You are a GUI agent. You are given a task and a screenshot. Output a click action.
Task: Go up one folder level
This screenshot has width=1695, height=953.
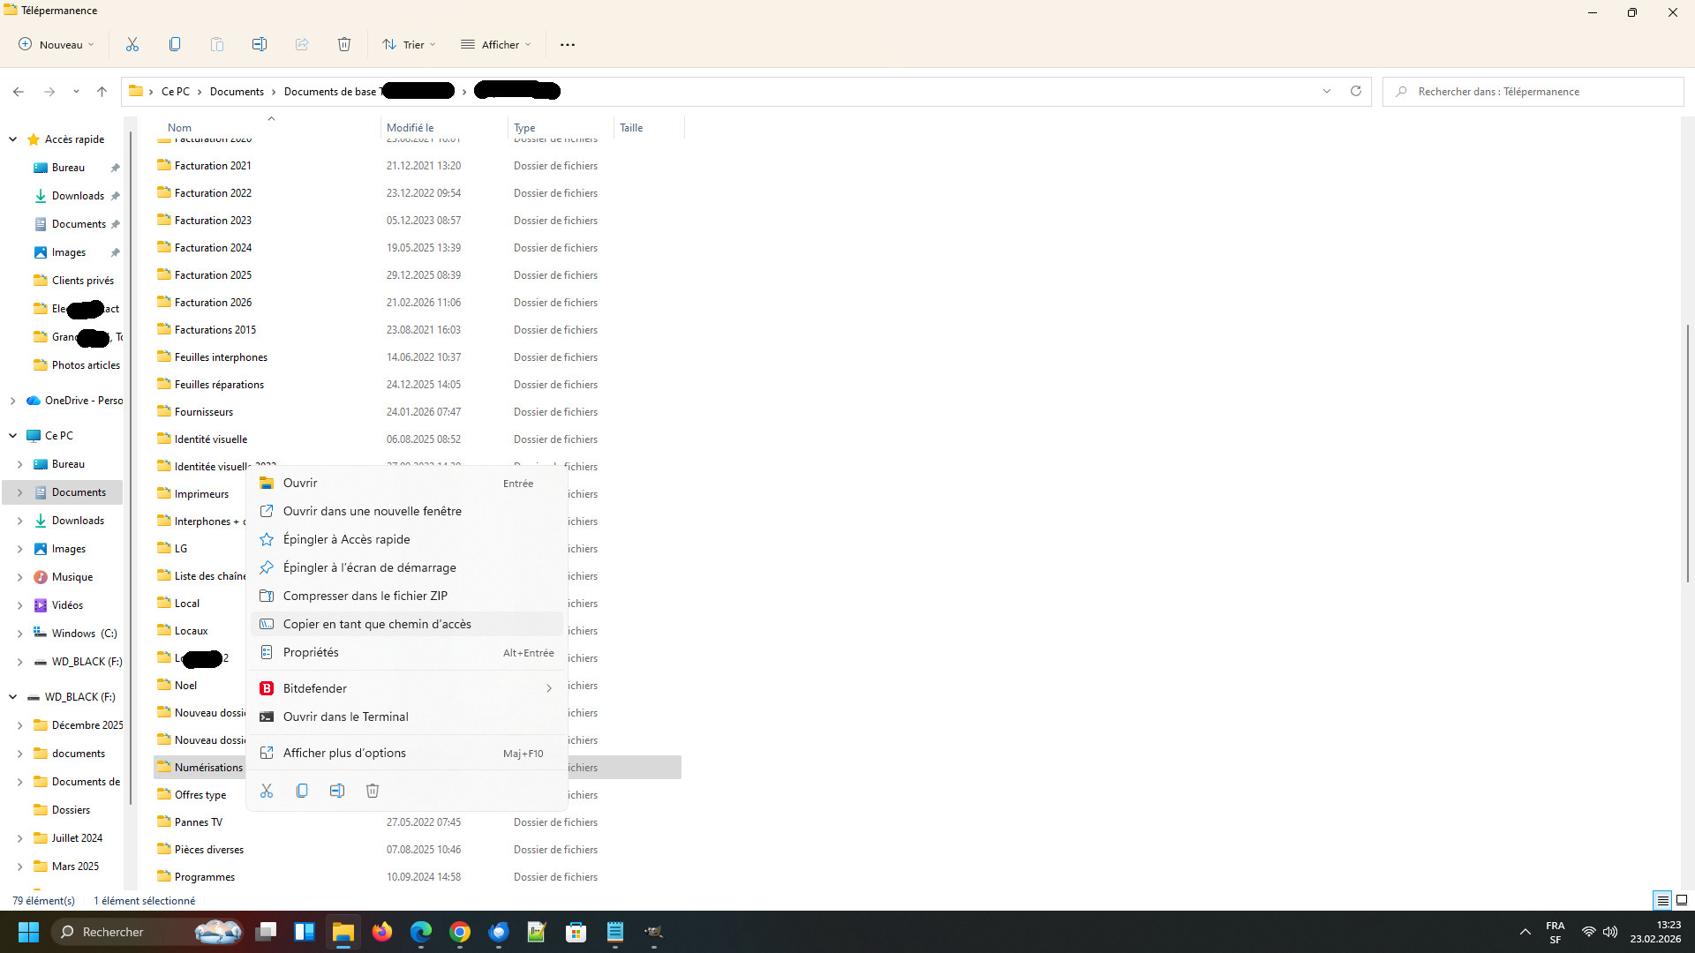point(102,91)
